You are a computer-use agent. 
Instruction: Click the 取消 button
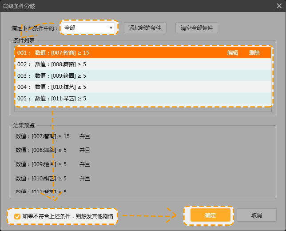[256, 215]
